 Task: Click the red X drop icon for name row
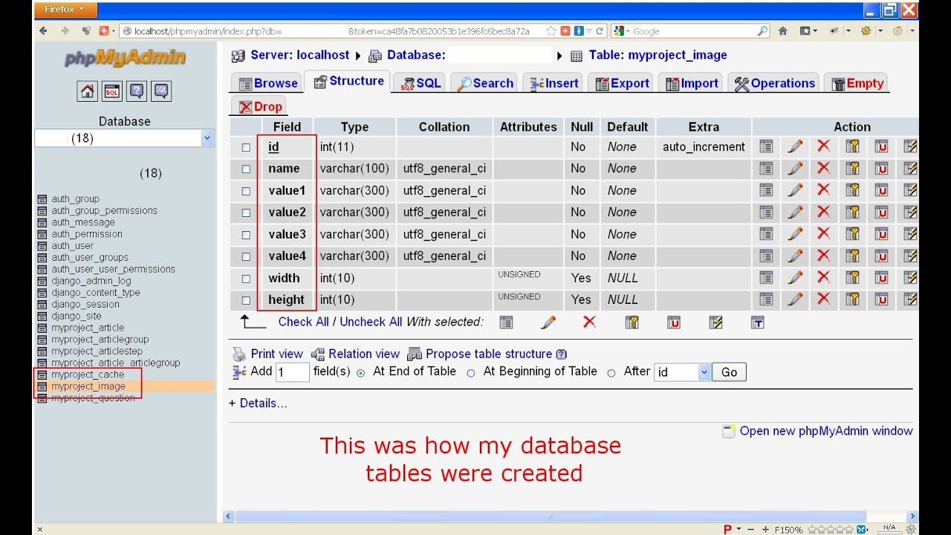(x=823, y=168)
